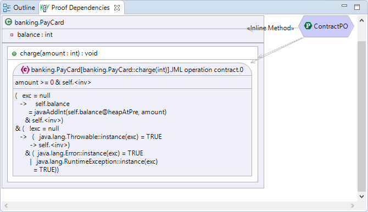Click the horizontal scrollbar right arrow

[x=353, y=205]
